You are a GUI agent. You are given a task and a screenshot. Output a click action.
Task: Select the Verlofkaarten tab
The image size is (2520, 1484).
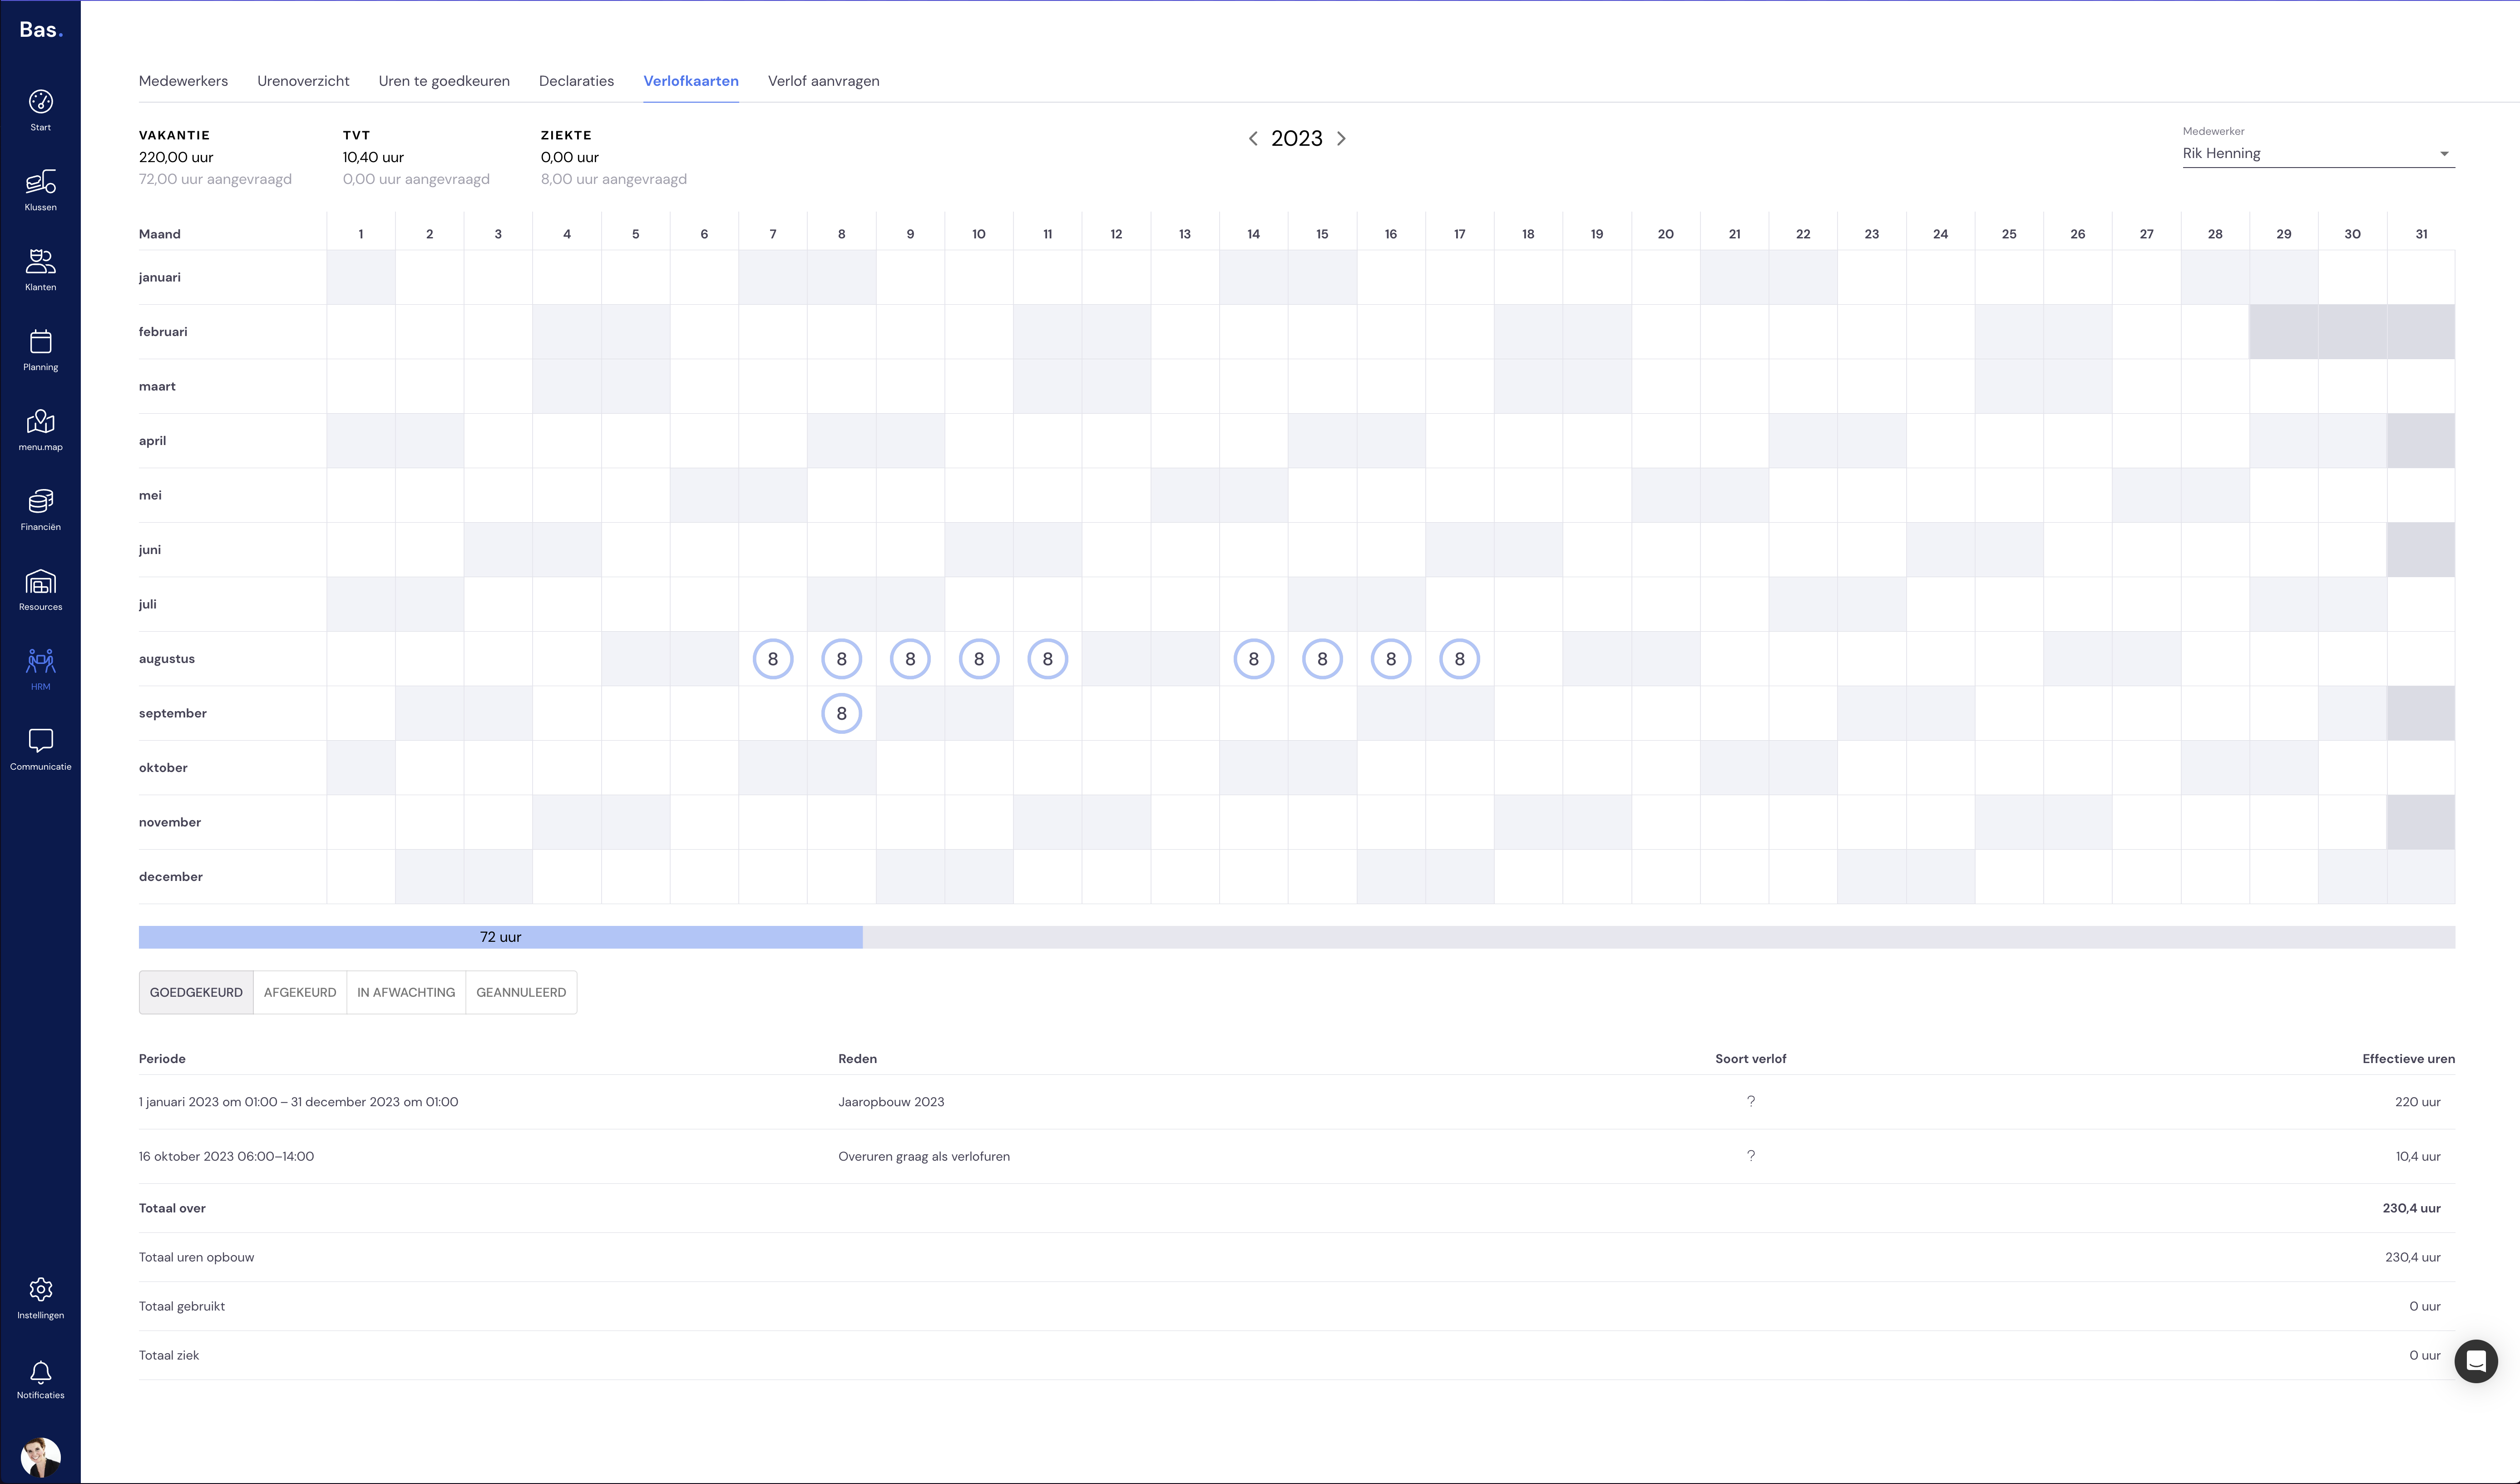point(691,81)
